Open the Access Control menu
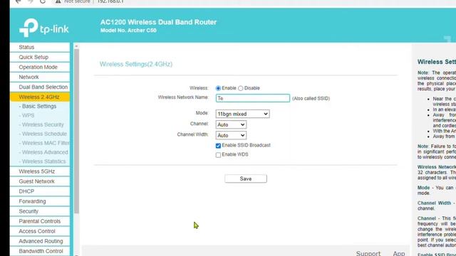The image size is (456, 256). tap(40, 231)
